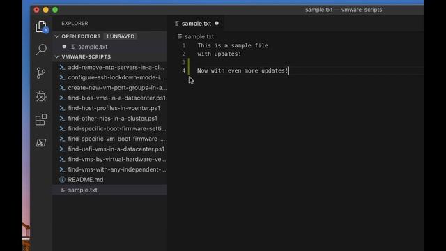Viewport: 446px width, 251px height.
Task: Click file icon in sample.txt editor tab
Action: point(177,24)
